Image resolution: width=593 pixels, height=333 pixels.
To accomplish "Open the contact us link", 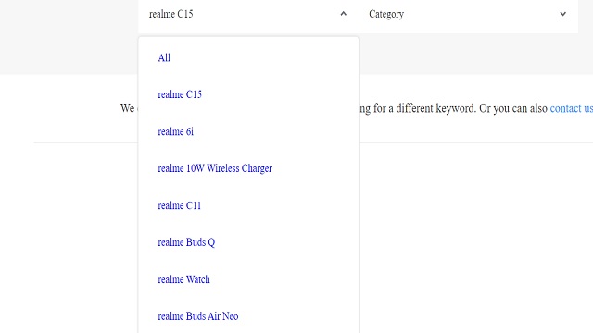I will click(x=571, y=108).
